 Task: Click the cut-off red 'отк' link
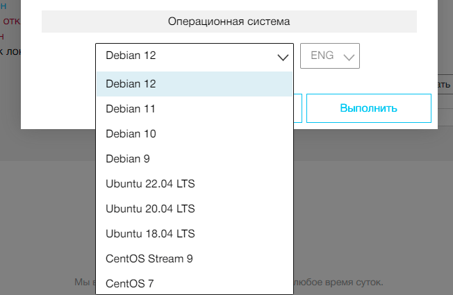pos(12,20)
